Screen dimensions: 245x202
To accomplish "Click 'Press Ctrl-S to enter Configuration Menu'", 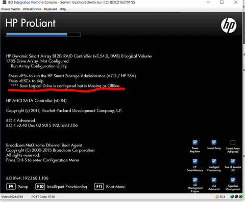I will (42, 160).
